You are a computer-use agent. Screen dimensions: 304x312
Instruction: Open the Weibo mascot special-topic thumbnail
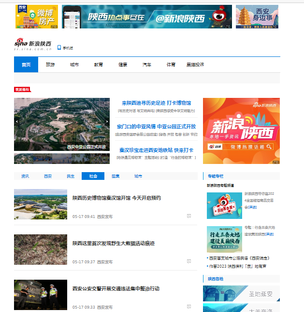click(x=224, y=205)
